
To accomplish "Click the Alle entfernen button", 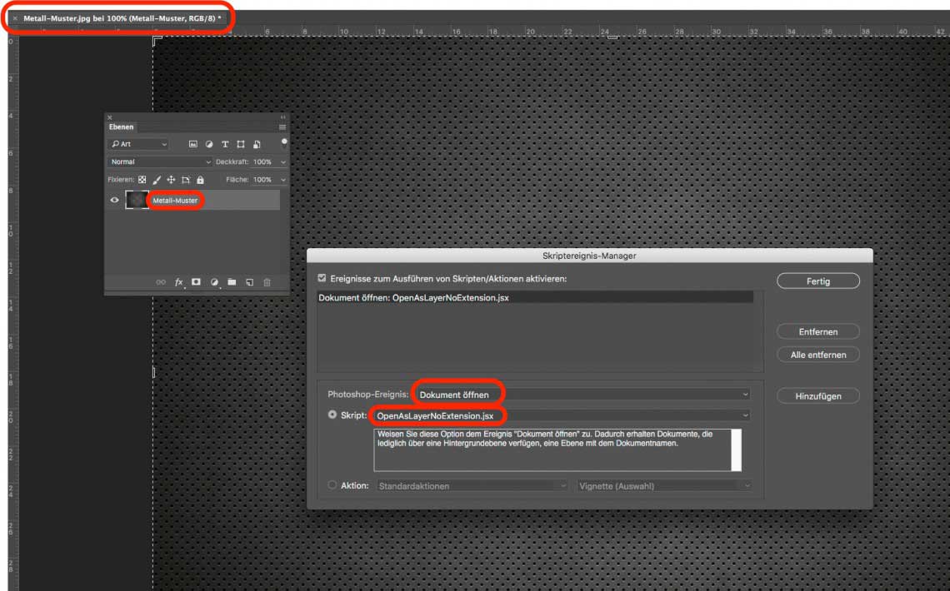I will (818, 355).
